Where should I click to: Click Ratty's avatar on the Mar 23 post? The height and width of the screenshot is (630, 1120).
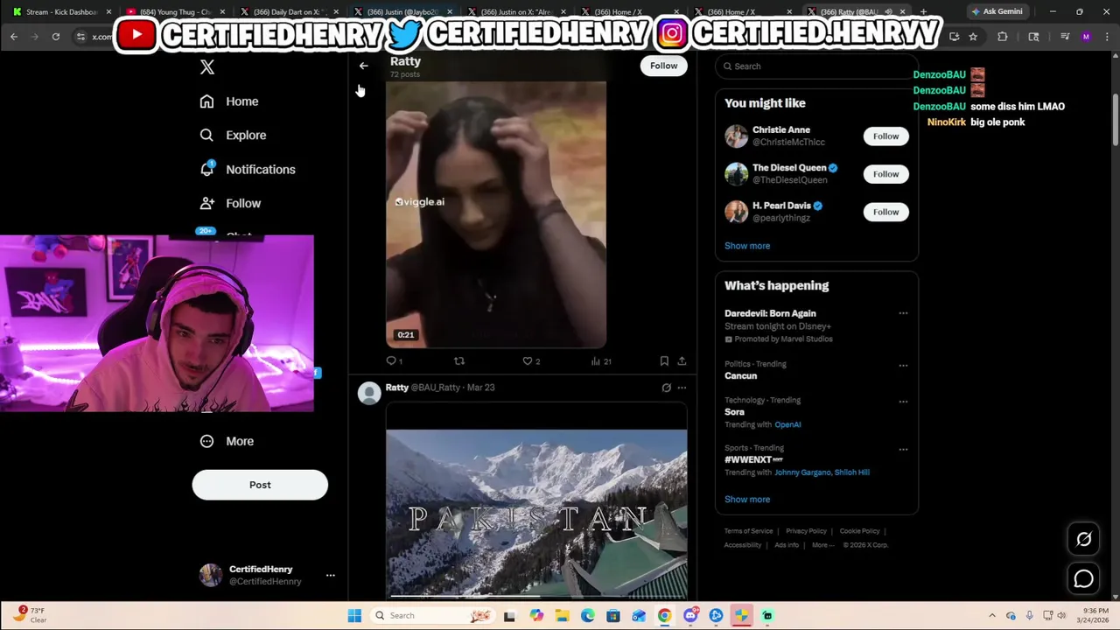pos(369,393)
